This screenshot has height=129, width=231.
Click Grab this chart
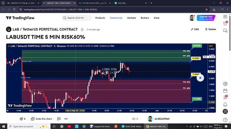click(42, 119)
